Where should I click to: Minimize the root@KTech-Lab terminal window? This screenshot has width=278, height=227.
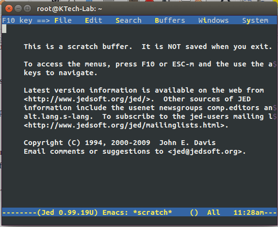[18, 9]
